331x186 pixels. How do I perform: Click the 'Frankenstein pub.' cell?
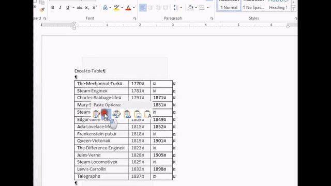coord(101,134)
